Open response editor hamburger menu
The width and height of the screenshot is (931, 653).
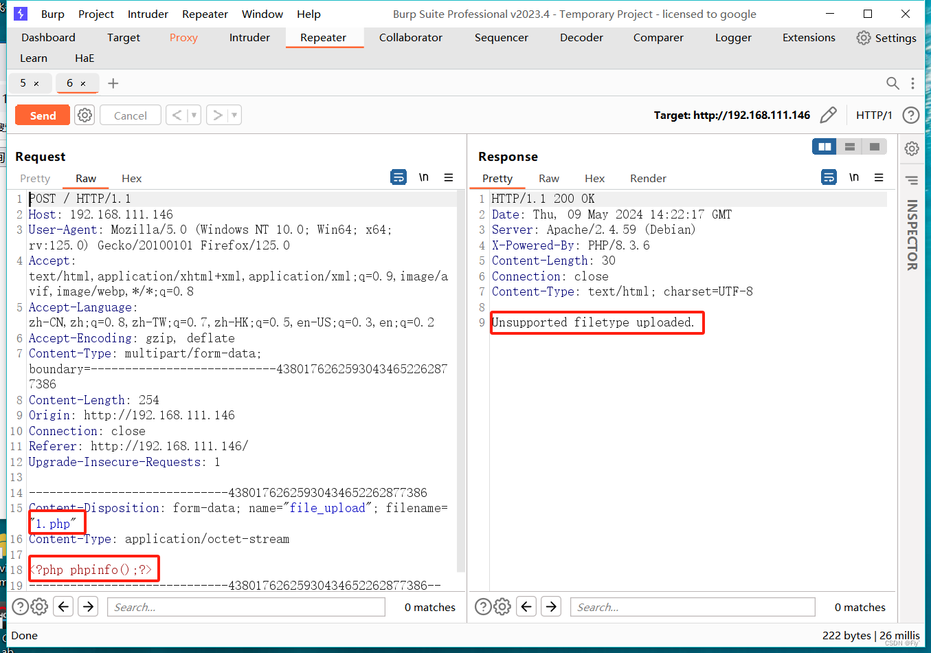pos(879,177)
